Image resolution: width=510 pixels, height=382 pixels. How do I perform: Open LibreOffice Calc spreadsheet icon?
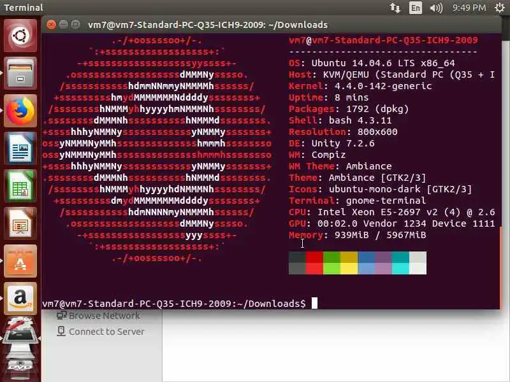pos(20,186)
